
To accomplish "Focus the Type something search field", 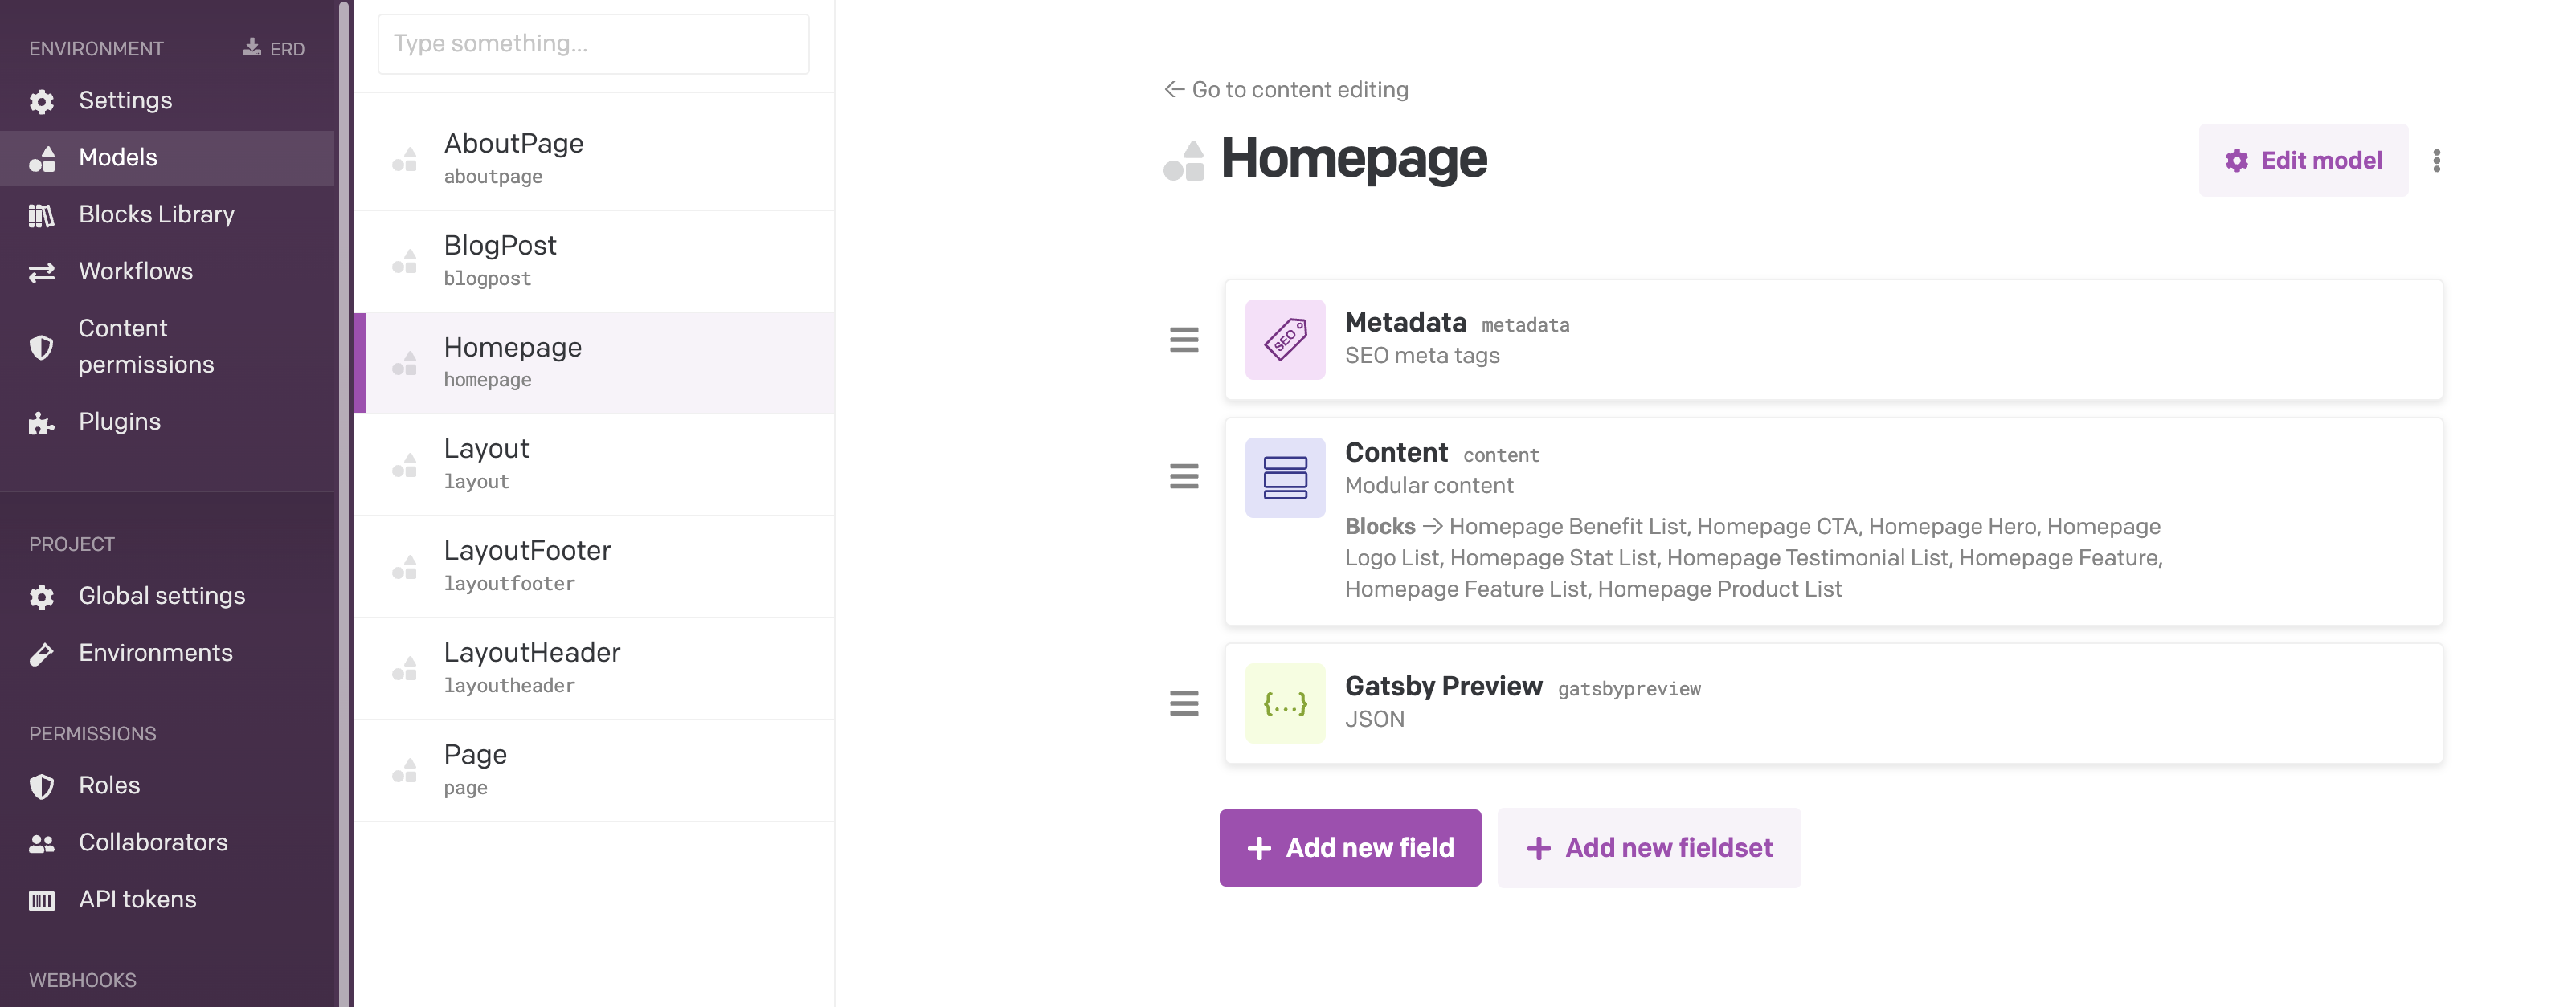I will tap(593, 44).
